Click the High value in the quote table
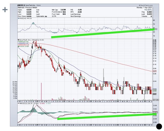 click(29, 12)
